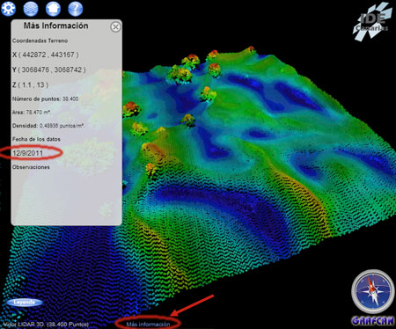This screenshot has width=396, height=329.
Task: Click the compass rose navigation control
Action: click(372, 292)
